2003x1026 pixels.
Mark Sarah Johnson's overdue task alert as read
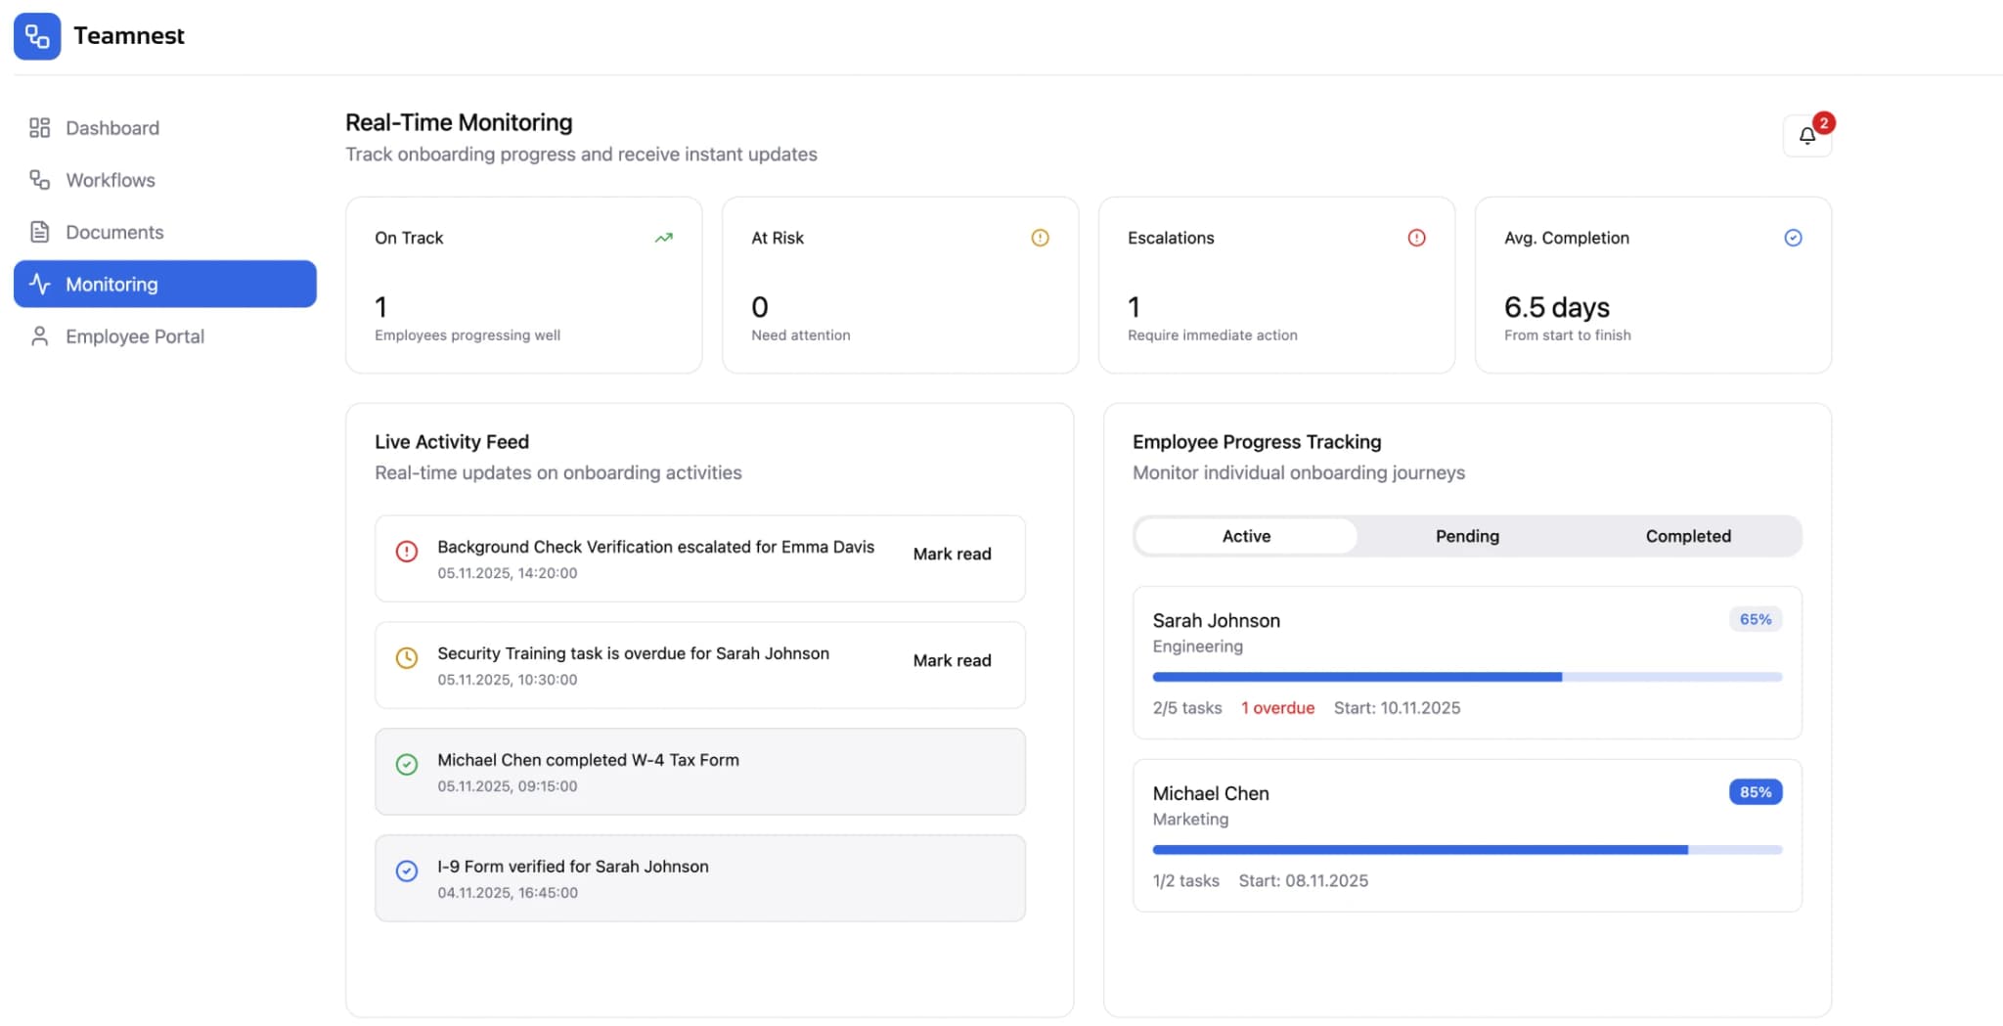pyautogui.click(x=951, y=660)
